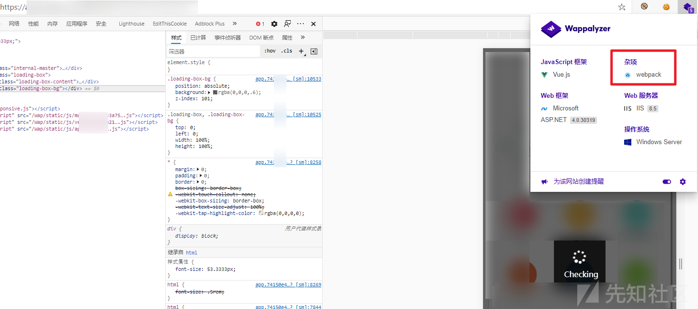This screenshot has height=309, width=698.
Task: Click the browser address bar
Action: [x=307, y=7]
